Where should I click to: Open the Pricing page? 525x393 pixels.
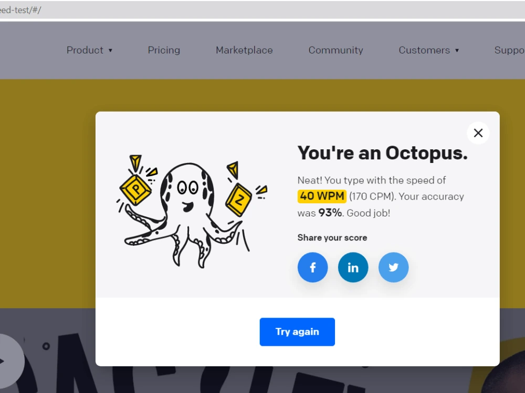click(x=164, y=50)
